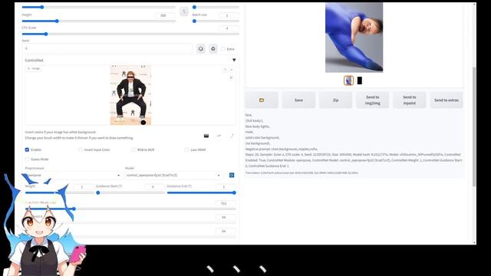
Task: Click the Guidance End slider handle
Action: 234,192
